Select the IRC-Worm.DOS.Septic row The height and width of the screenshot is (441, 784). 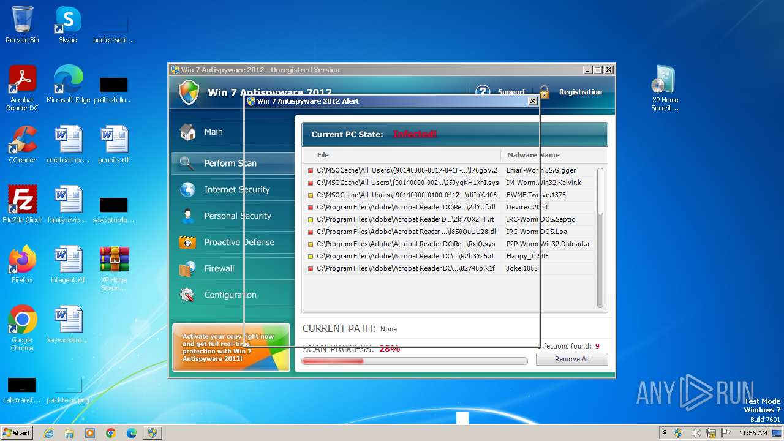point(449,219)
